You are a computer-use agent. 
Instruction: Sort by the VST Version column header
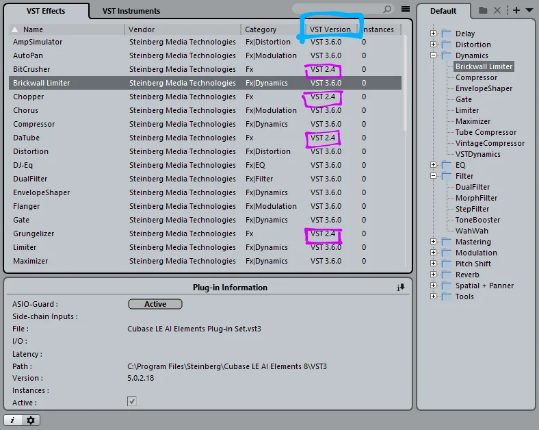[x=330, y=29]
